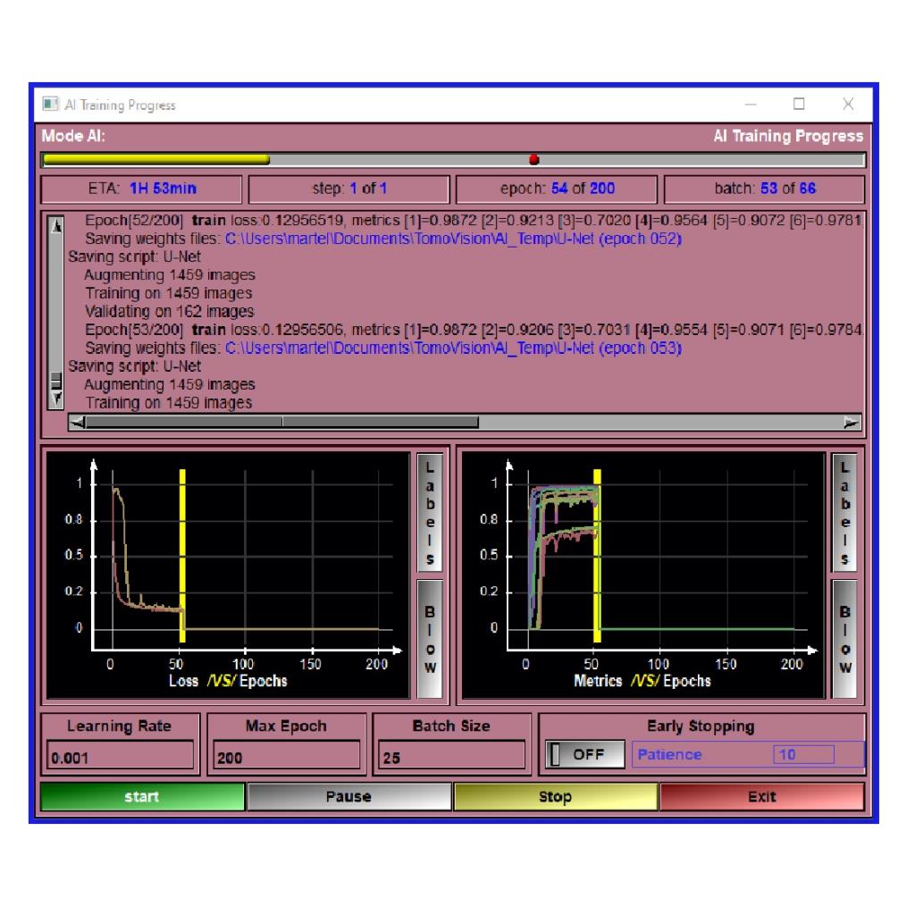Click the red marker on the progress bar
The height and width of the screenshot is (915, 915).
[x=534, y=159]
